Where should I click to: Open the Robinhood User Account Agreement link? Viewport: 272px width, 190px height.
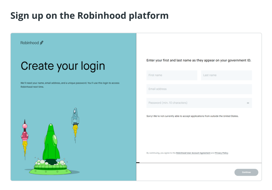[x=193, y=153]
